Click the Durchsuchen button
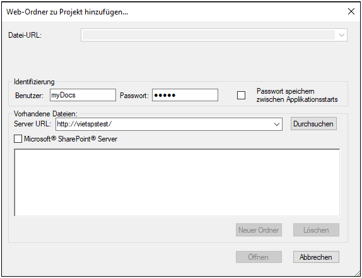 (x=313, y=124)
